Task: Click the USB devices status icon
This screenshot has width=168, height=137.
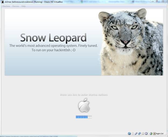Action: coord(136,134)
